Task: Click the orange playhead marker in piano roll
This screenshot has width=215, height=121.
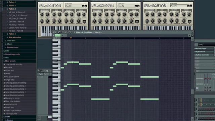Action: coord(71,38)
